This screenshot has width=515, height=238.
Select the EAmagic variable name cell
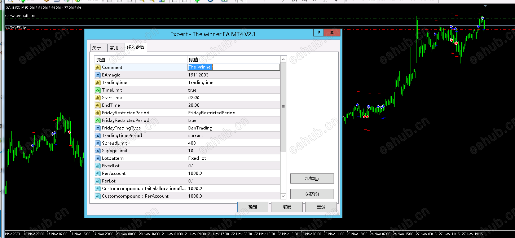coord(141,75)
